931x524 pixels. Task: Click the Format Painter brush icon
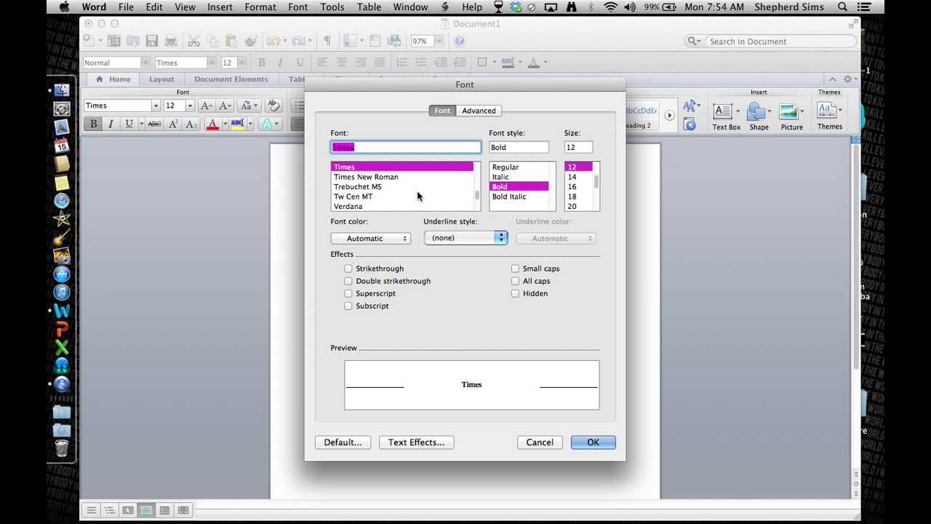[x=250, y=41]
